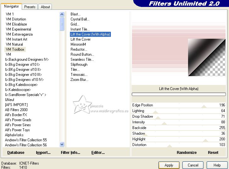
Task: Select &<Sandflower Specials*v*> category
Action: (26, 95)
